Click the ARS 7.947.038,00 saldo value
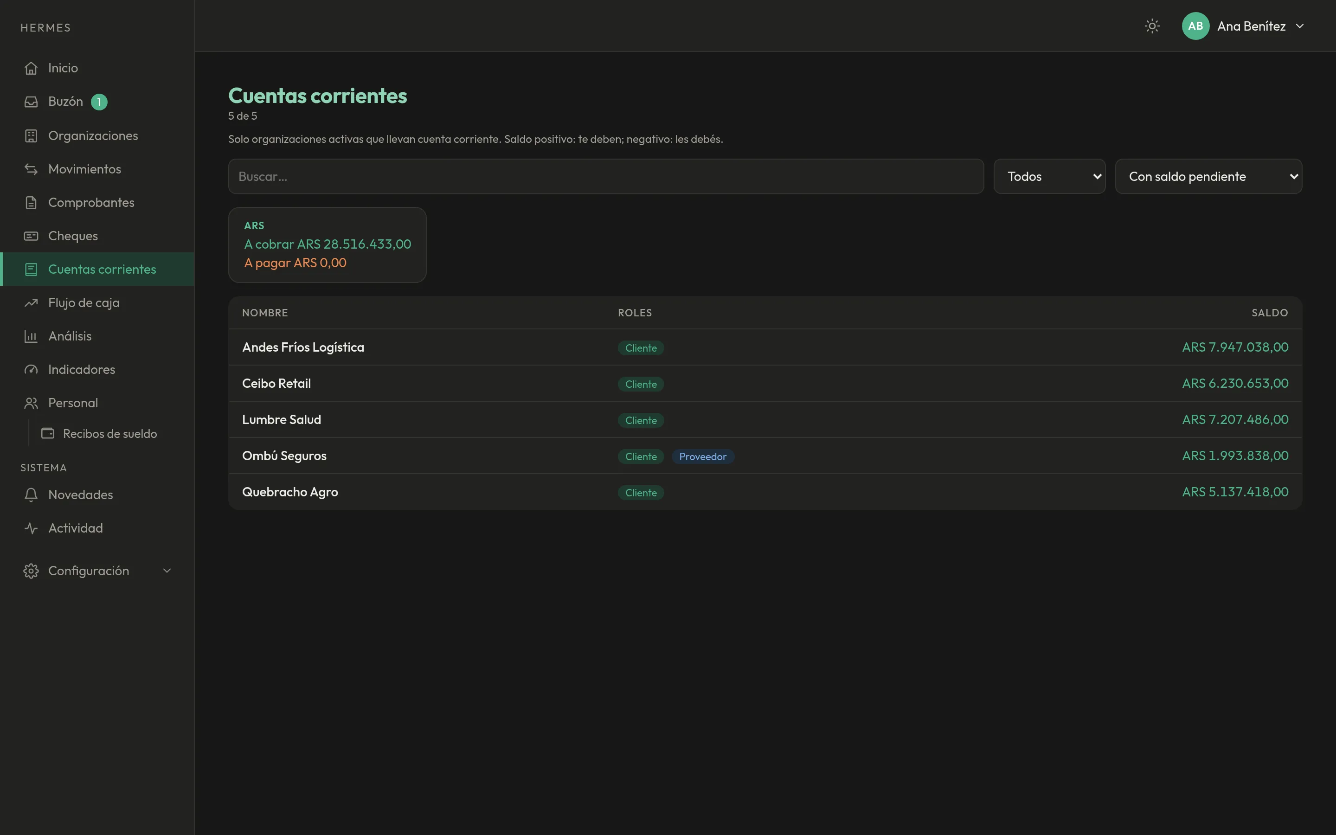The height and width of the screenshot is (835, 1336). [x=1235, y=347]
